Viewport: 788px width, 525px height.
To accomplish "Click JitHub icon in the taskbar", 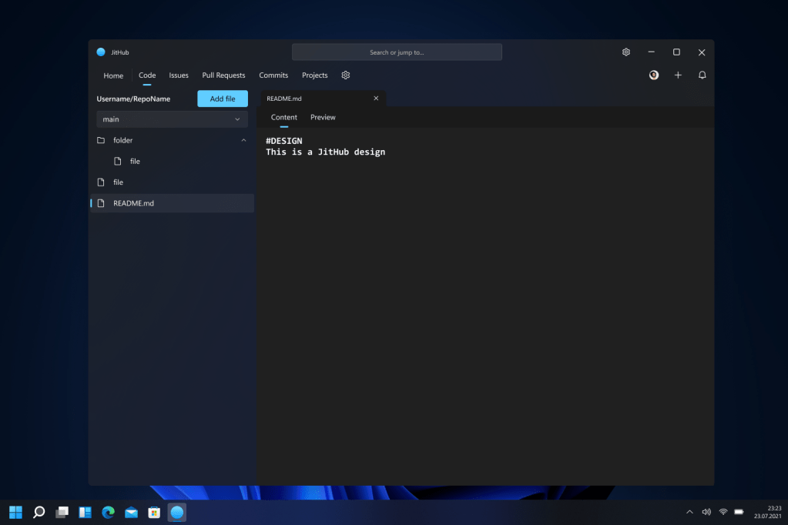I will (176, 512).
